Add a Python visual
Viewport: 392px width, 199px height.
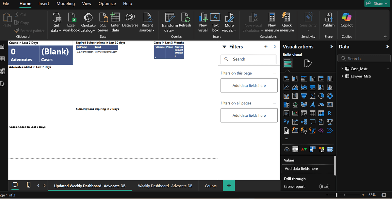[x=286, y=122]
